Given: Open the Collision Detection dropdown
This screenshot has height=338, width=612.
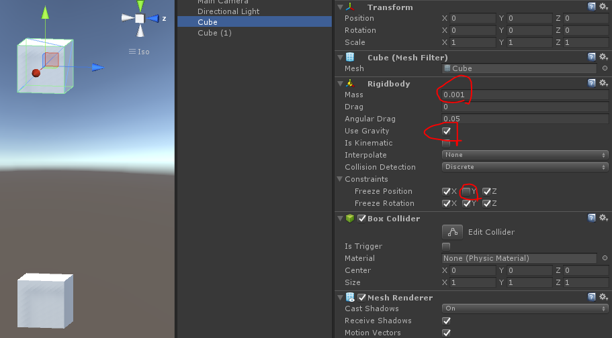Looking at the screenshot, I should 525,167.
